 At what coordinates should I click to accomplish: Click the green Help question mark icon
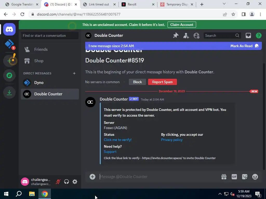point(258,35)
